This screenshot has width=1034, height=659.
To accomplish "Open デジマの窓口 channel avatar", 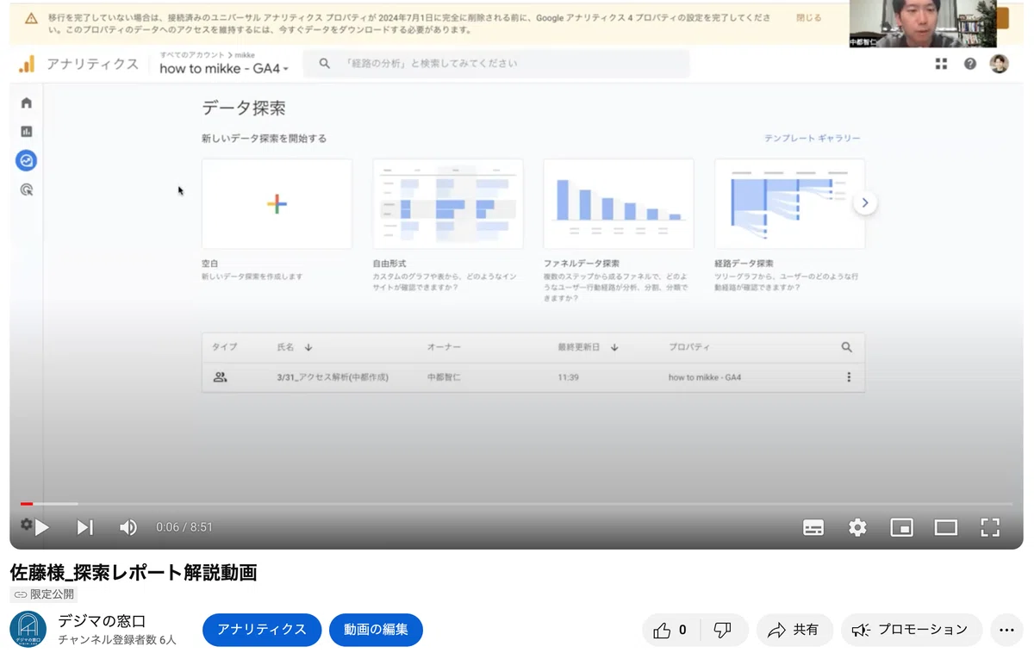I will click(28, 630).
